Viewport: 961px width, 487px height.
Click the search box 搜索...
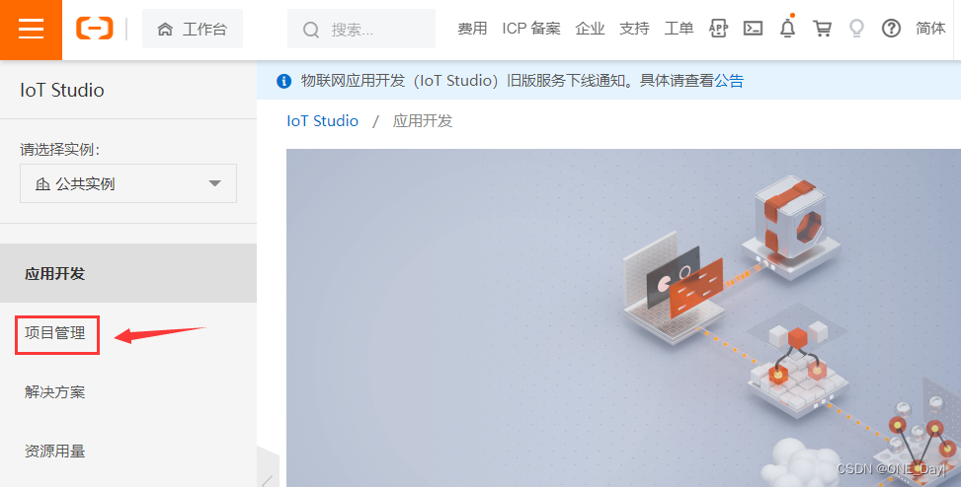pyautogui.click(x=360, y=29)
